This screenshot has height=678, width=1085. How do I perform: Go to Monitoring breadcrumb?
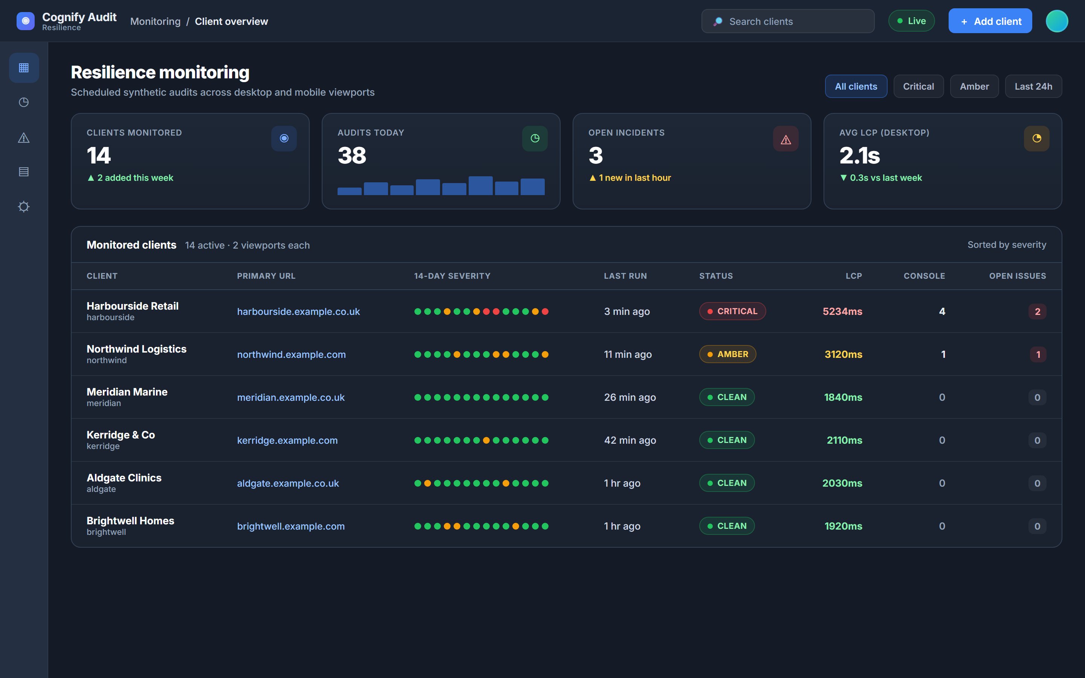click(155, 21)
